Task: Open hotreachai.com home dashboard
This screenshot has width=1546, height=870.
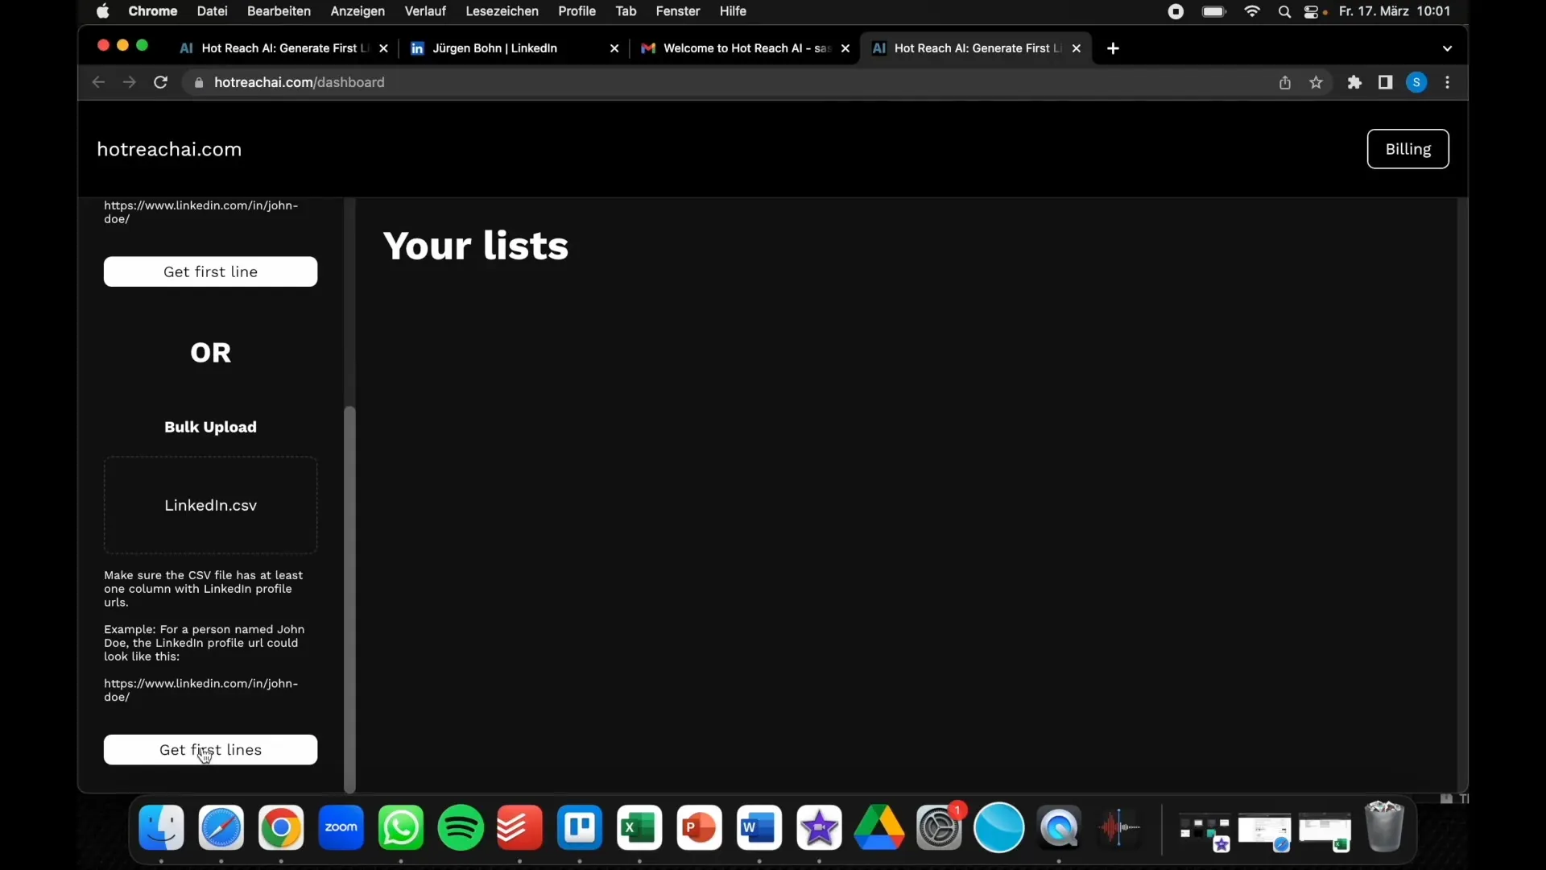Action: (167, 149)
